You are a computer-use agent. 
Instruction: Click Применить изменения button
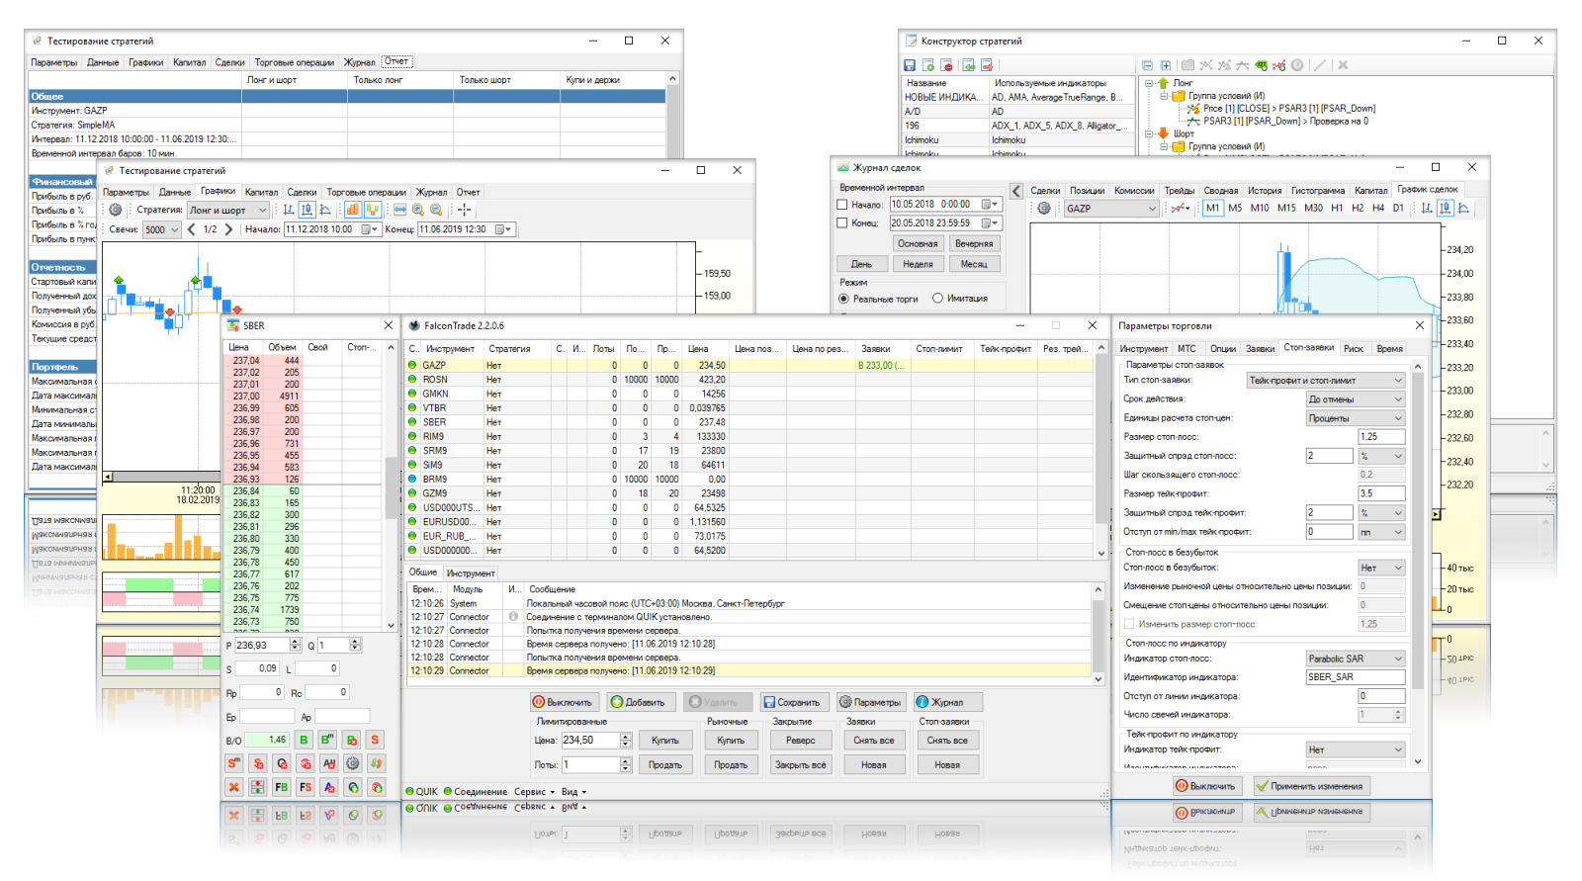point(1311,786)
